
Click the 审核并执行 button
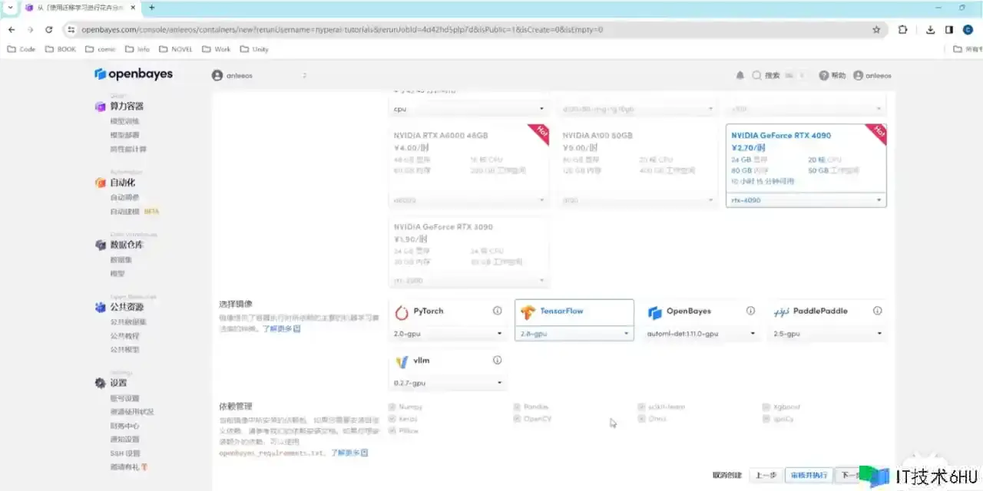point(809,475)
